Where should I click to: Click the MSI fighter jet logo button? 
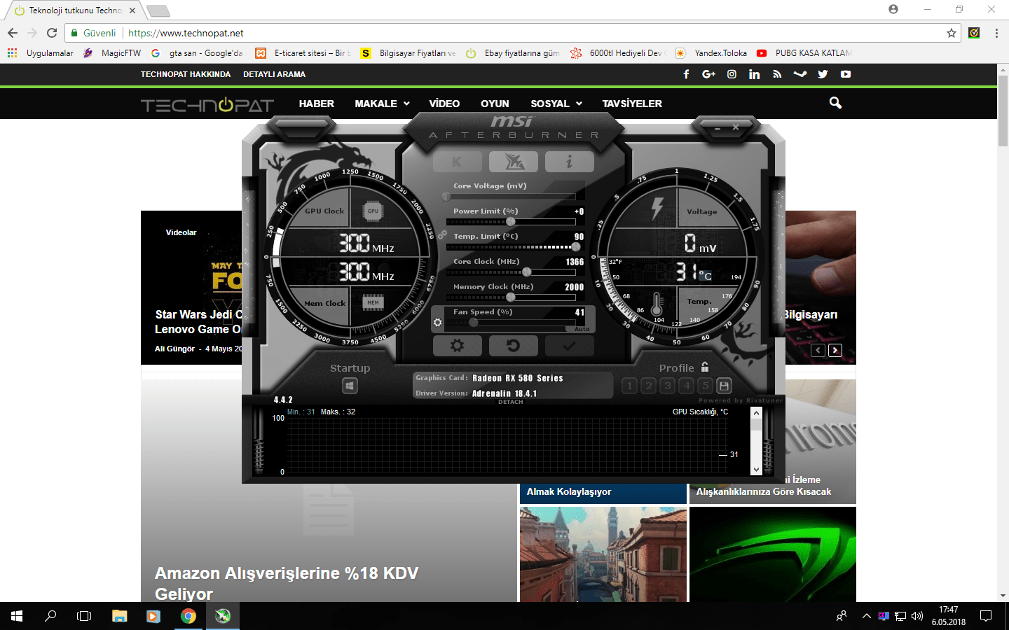point(514,162)
